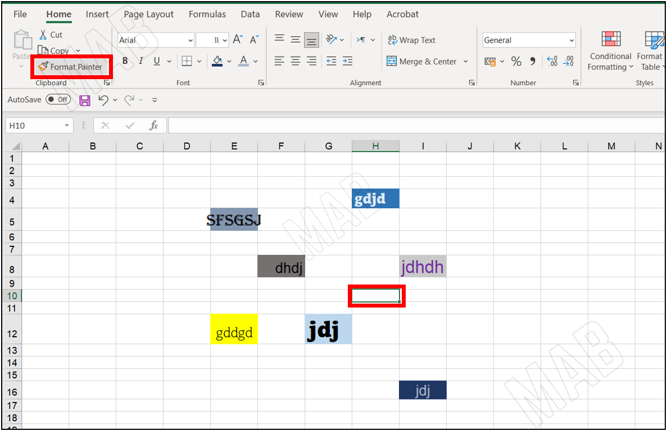The height and width of the screenshot is (431, 667).
Task: Expand font color palette arrow
Action: pos(256,62)
